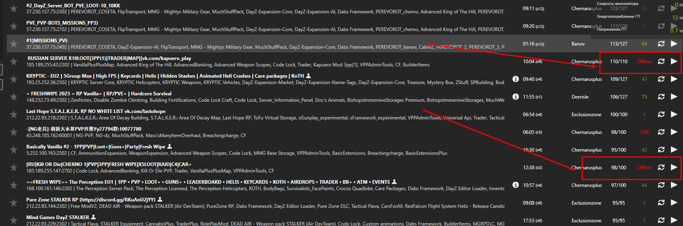The height and width of the screenshot is (226, 683).
Task: Favorite The Perception EU1 server
Action: tap(14, 185)
